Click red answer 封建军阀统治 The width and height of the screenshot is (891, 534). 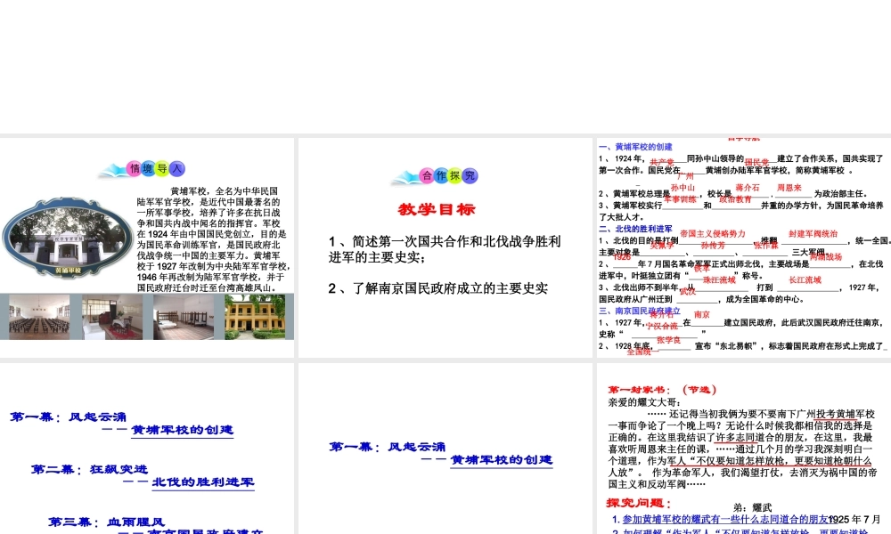coord(813,233)
